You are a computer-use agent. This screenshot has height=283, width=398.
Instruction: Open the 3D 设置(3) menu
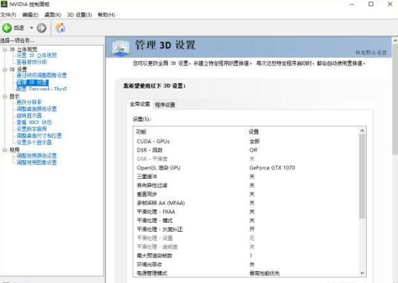pyautogui.click(x=80, y=15)
